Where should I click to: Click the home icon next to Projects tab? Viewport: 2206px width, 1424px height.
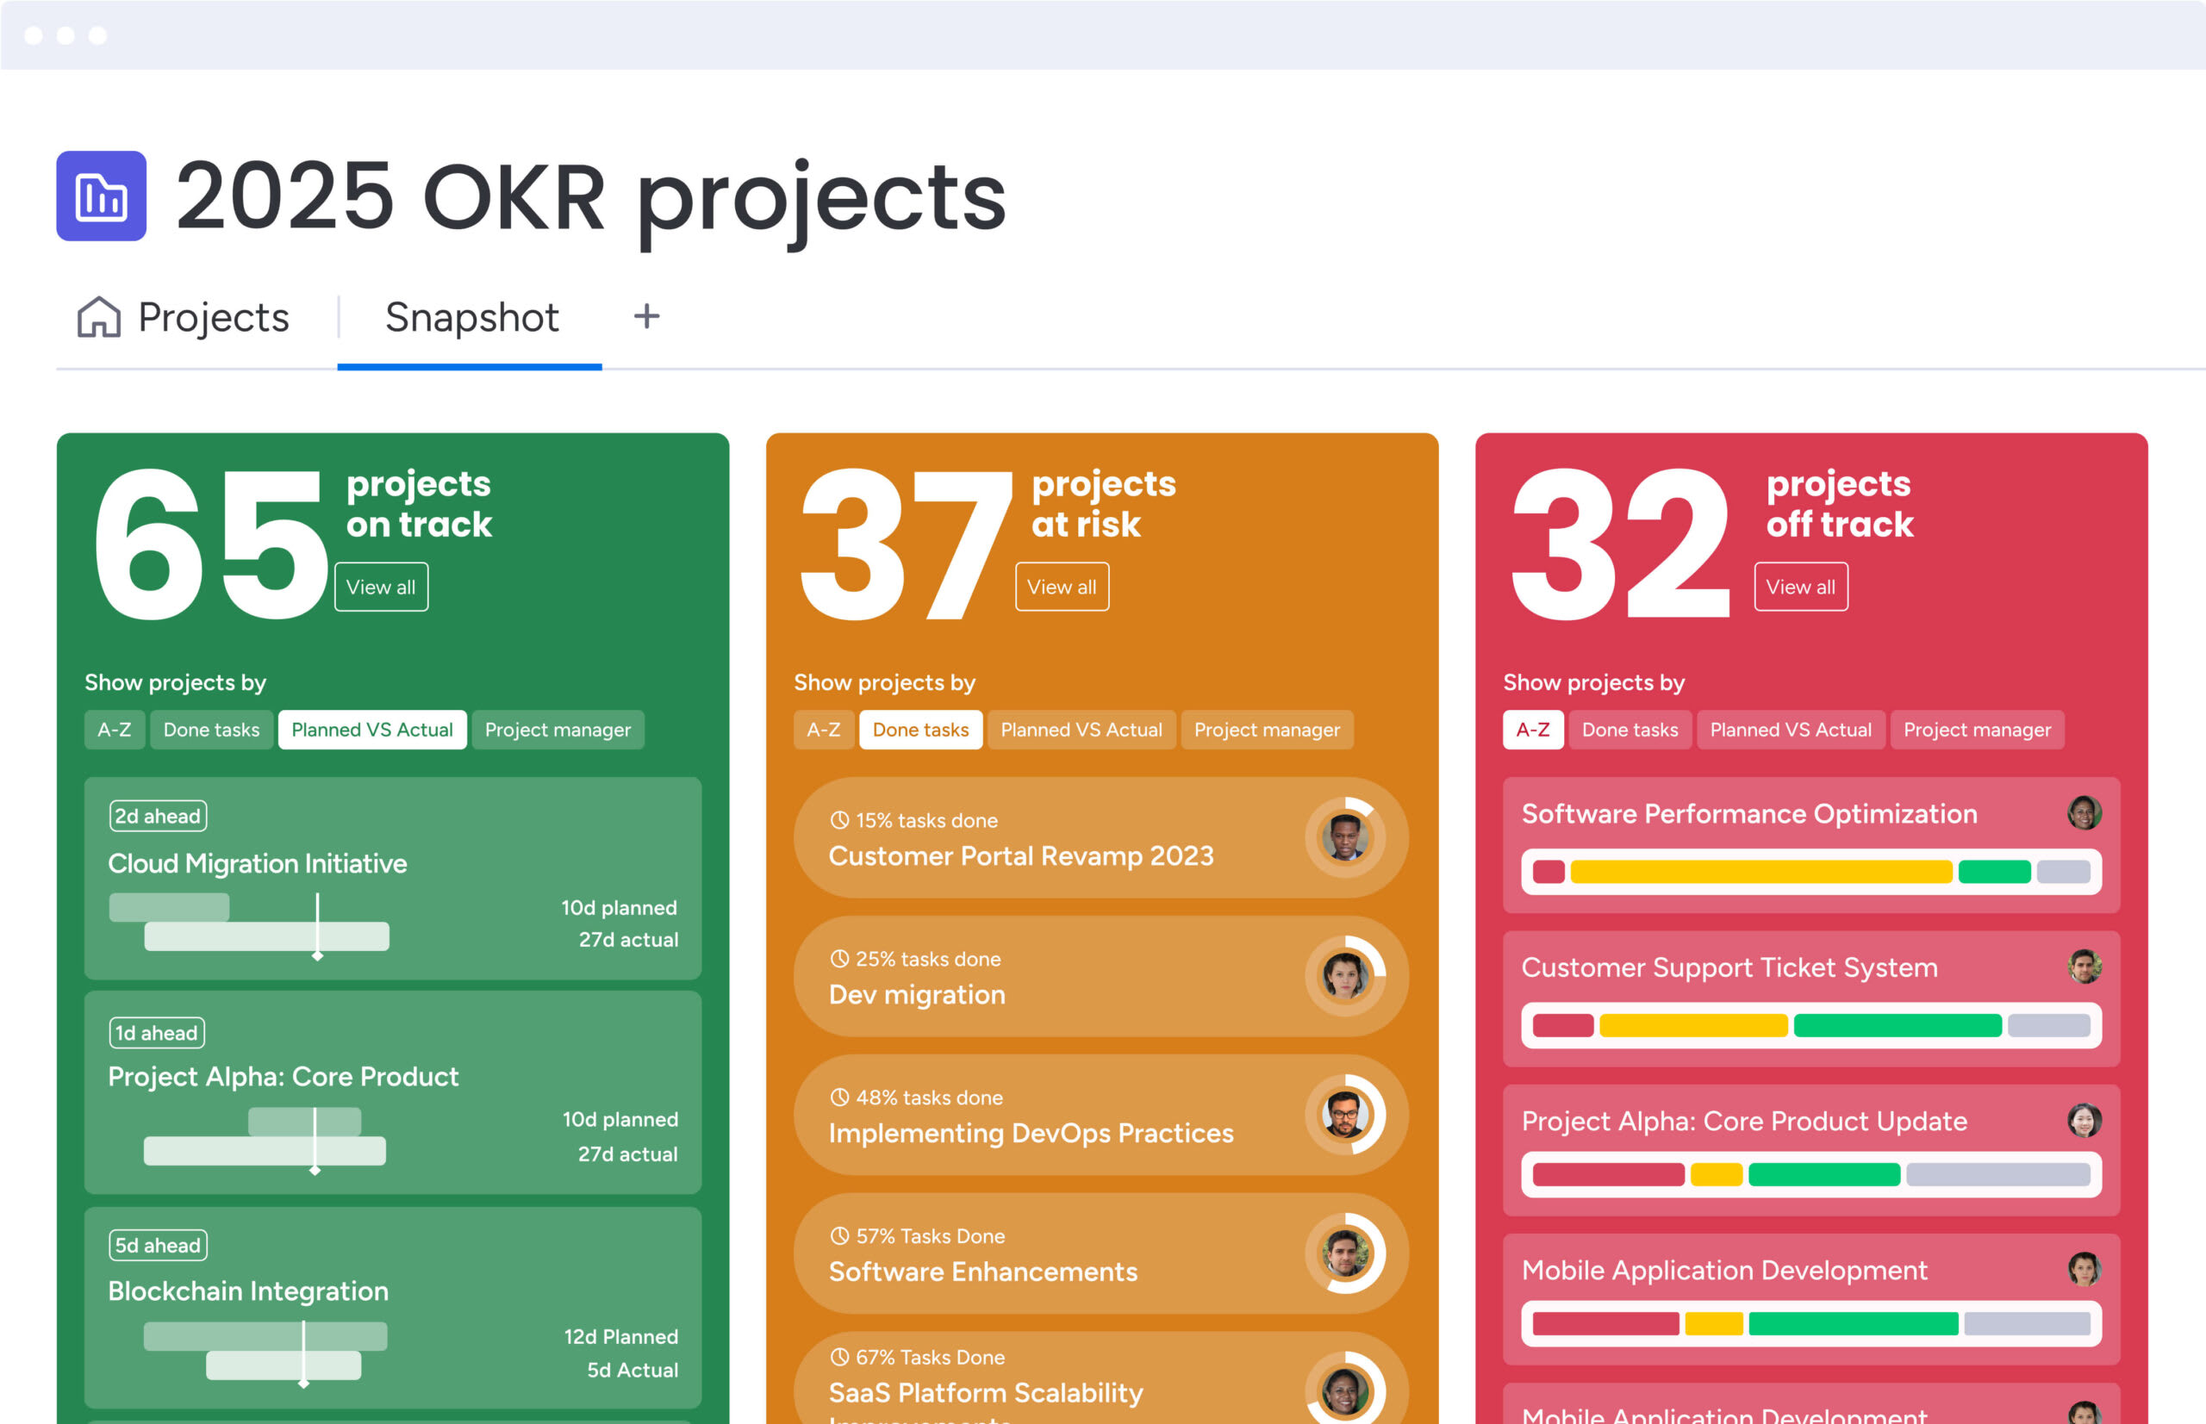98,317
